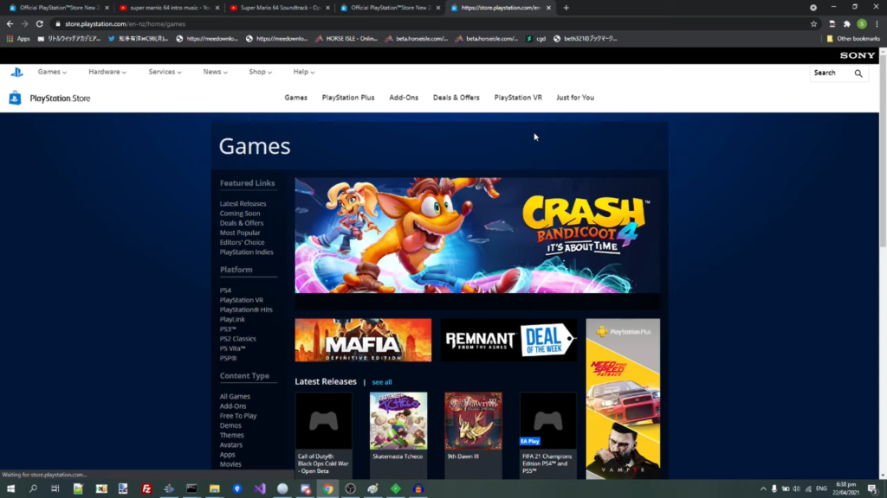887x498 pixels.
Task: Open the HORSE ISLE bookmark
Action: (x=346, y=39)
